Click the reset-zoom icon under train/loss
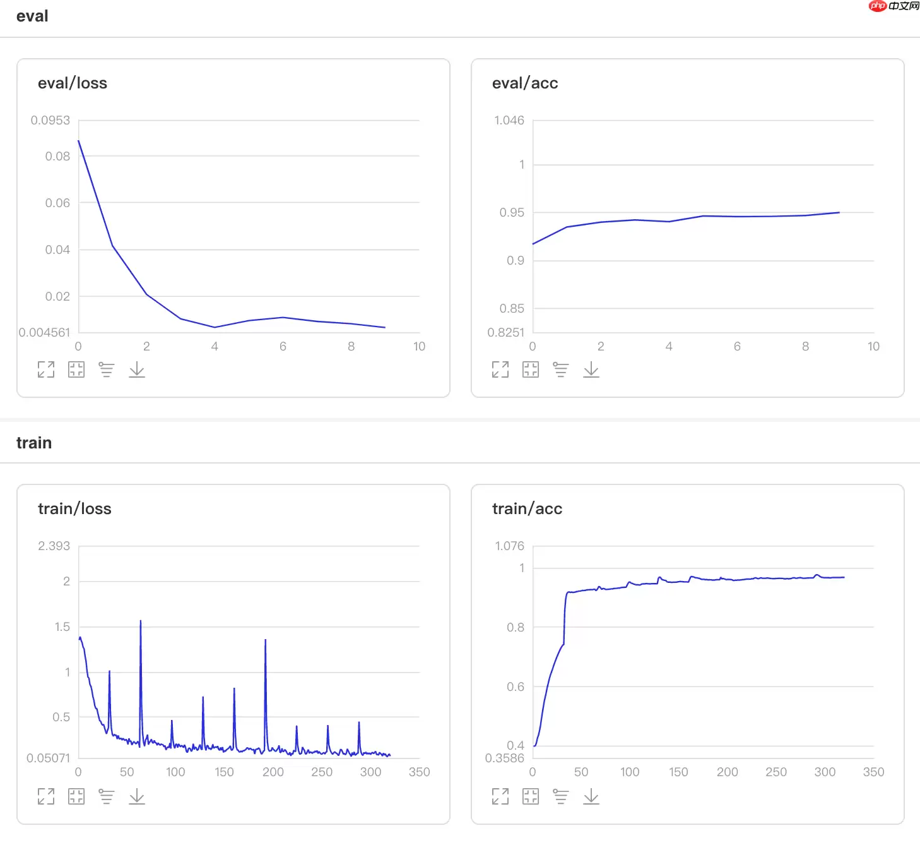920x845 pixels. click(76, 796)
